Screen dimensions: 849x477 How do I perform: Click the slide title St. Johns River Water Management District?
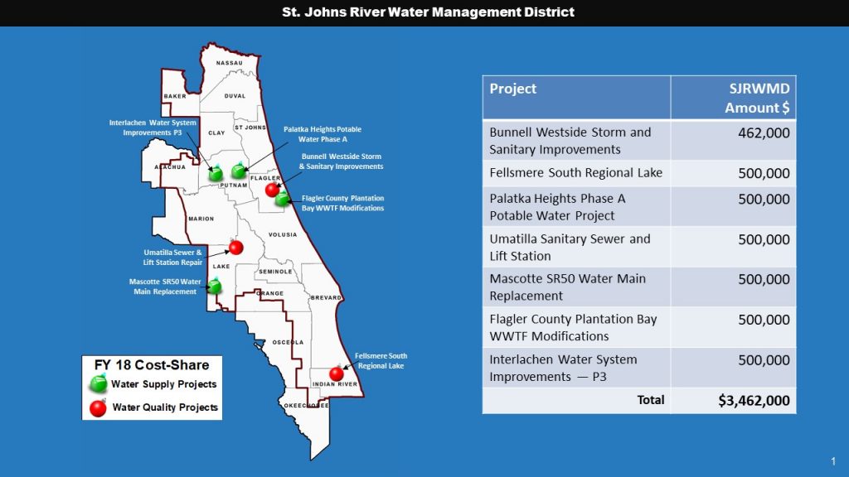pyautogui.click(x=428, y=12)
